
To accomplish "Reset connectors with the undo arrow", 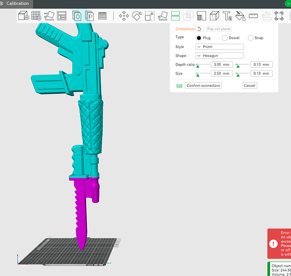I will pos(199,29).
